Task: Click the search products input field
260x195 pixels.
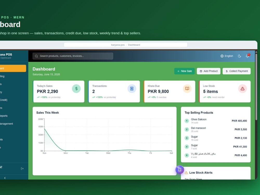Action: (73, 56)
